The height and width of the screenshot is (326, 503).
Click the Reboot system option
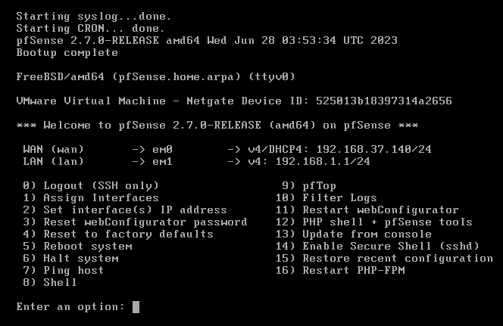[x=87, y=246]
